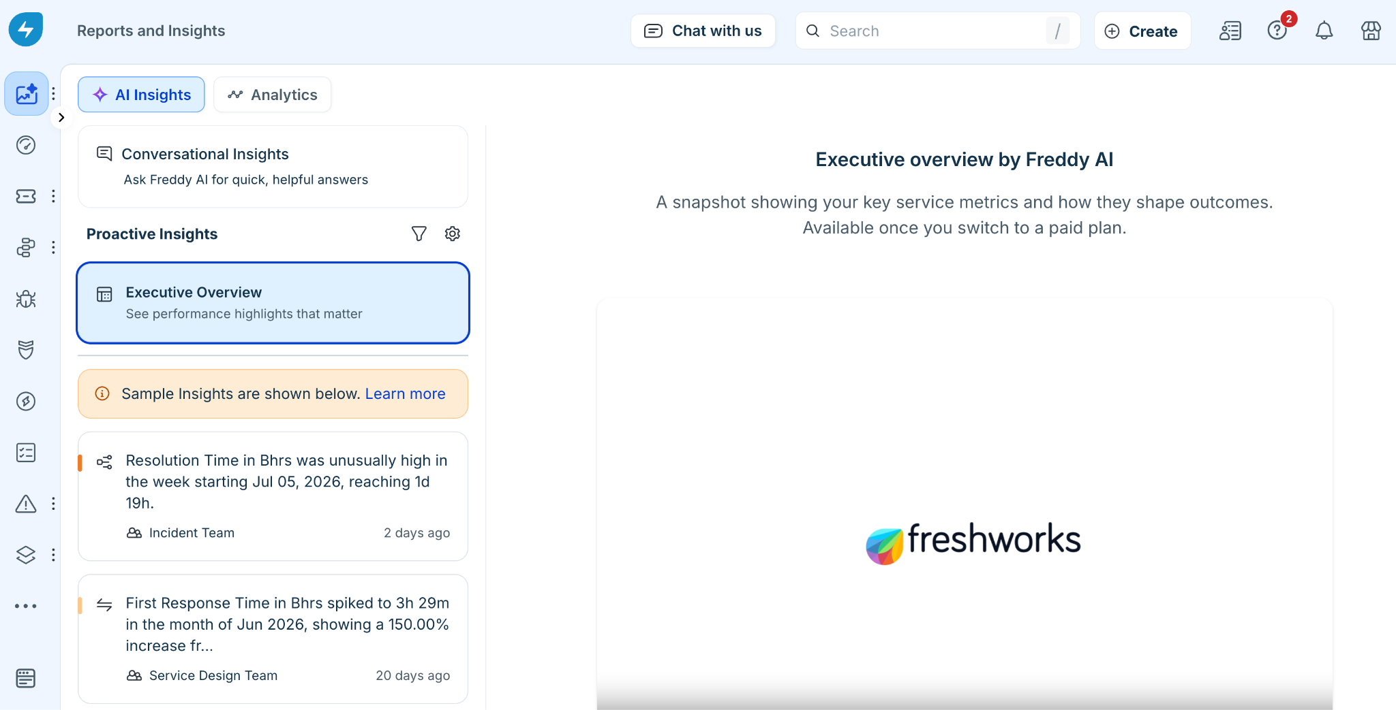Screen dimensions: 1396x710
Task: Click the Chat with us button
Action: (x=703, y=31)
